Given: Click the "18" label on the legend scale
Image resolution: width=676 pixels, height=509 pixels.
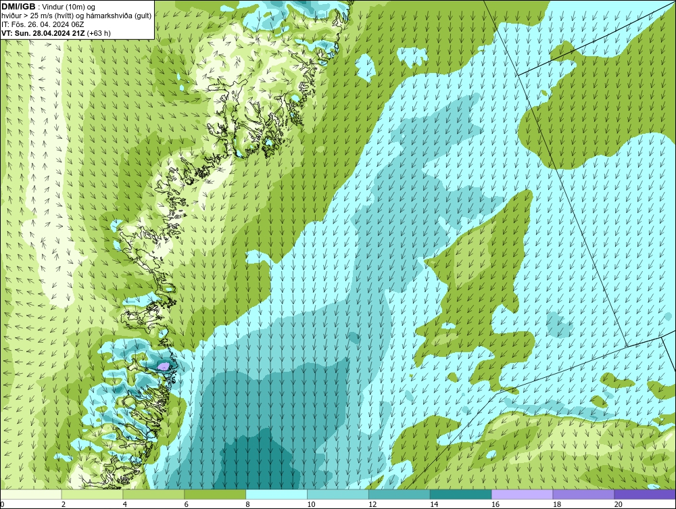Looking at the screenshot, I should pos(557,504).
